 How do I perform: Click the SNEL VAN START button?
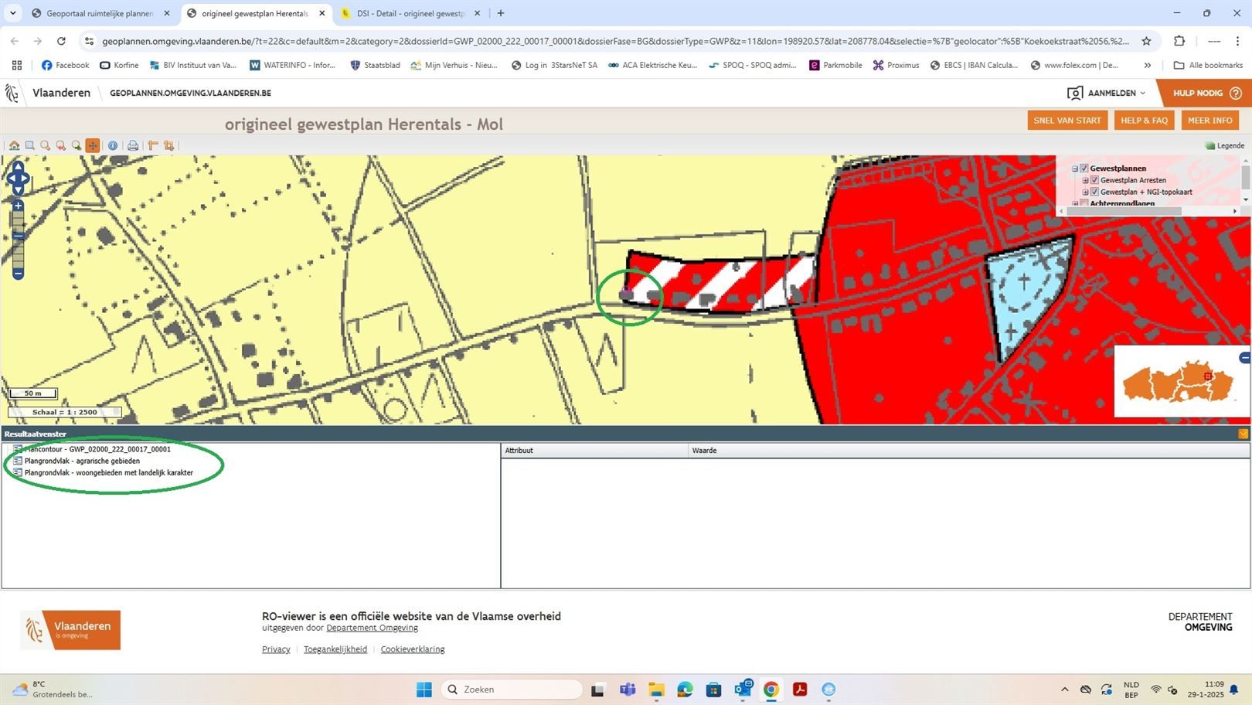click(x=1067, y=121)
